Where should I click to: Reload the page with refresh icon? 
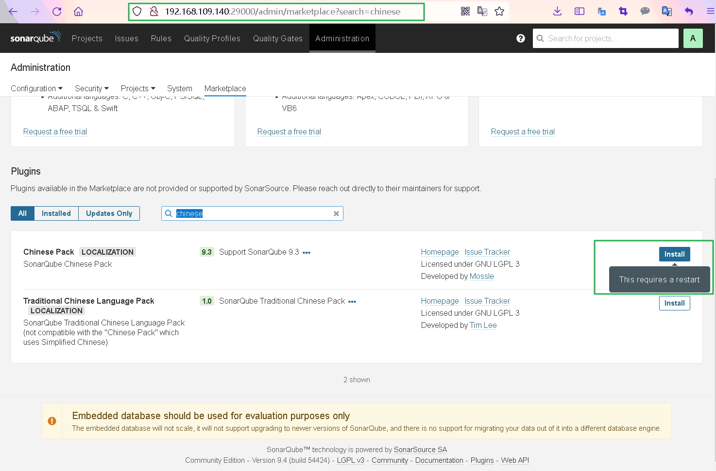tap(57, 12)
